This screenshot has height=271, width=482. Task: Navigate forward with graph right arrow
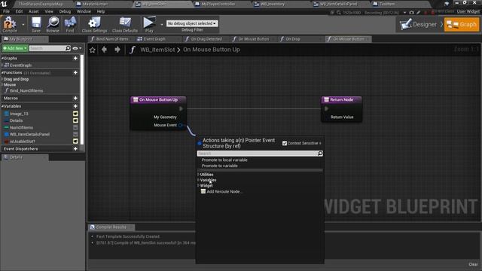[x=117, y=50]
